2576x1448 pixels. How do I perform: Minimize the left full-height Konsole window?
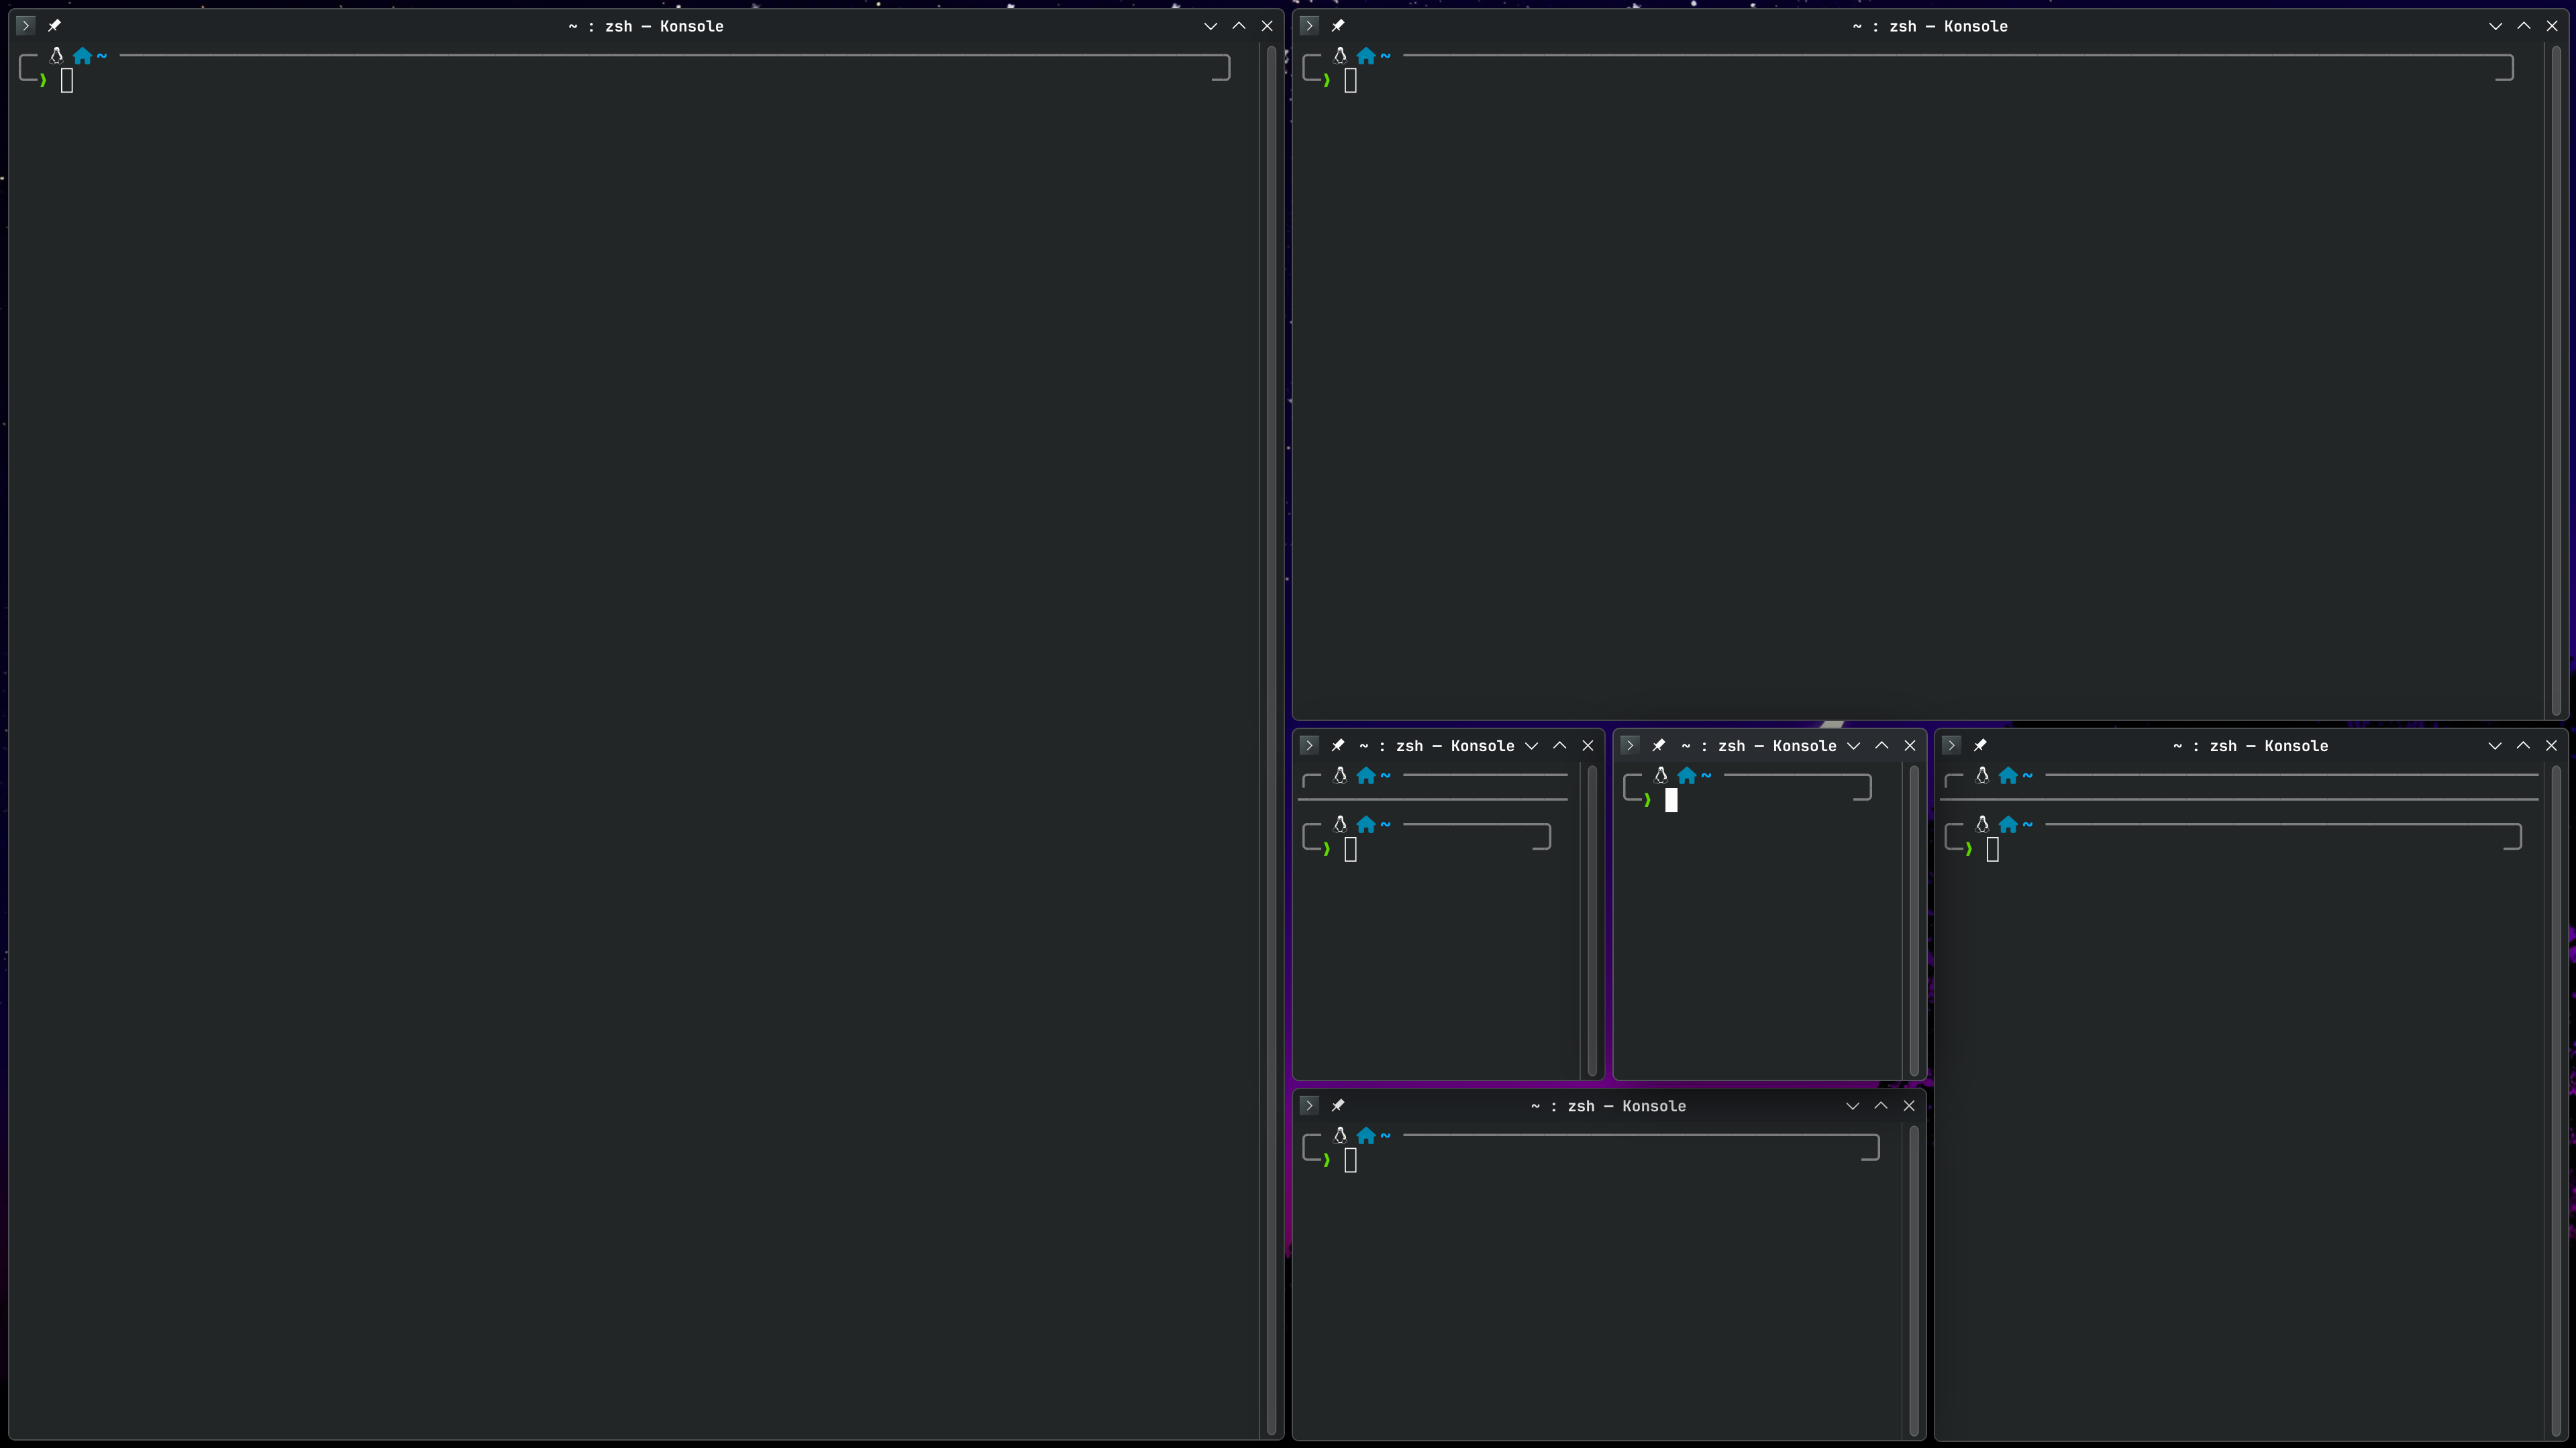coord(1210,26)
